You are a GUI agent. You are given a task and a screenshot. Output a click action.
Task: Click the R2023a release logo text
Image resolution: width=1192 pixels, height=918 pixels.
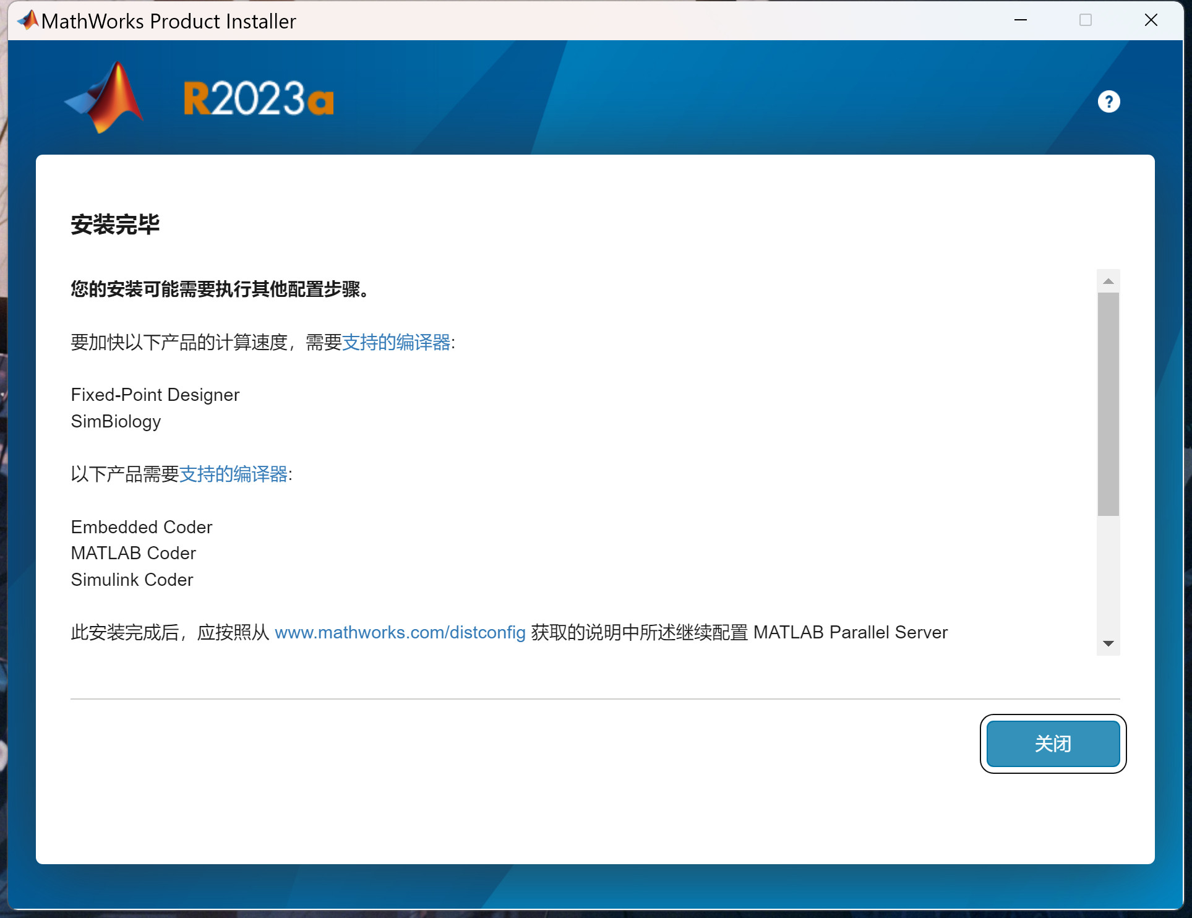[259, 99]
